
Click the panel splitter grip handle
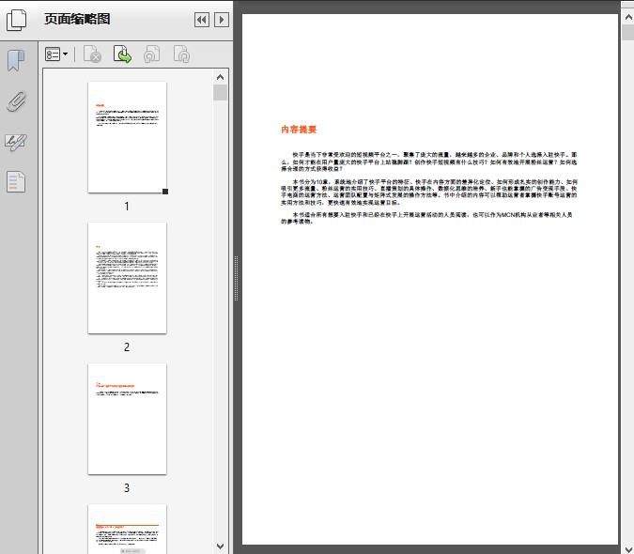[236, 278]
